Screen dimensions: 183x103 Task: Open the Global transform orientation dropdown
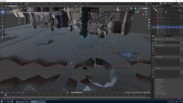click(67, 6)
